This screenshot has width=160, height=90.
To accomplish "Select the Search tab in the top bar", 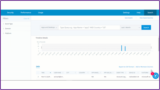I will pos(150,12).
